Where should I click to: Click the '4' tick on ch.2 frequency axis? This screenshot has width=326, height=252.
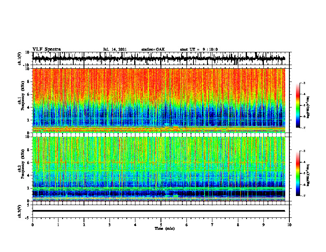pyautogui.click(x=28, y=175)
